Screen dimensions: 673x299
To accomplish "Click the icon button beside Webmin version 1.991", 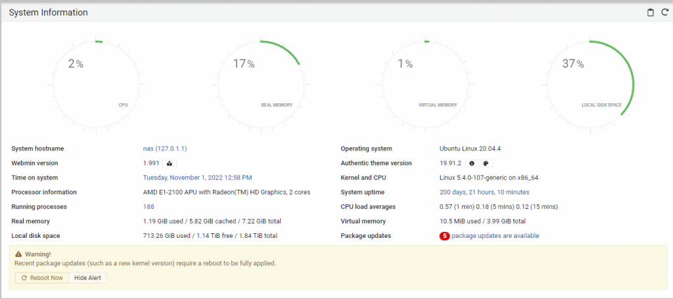I will coord(170,163).
